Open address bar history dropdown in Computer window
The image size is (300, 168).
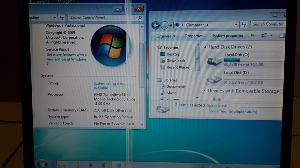click(236, 25)
